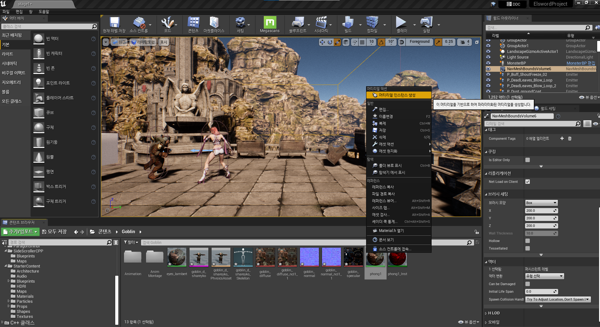Viewport: 600px width, 327px height.
Task: Toggle visibility of MonsterBP in outliner
Action: point(488,63)
